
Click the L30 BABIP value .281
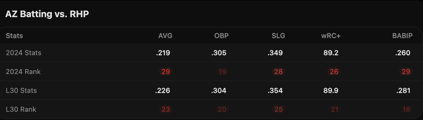tap(403, 91)
